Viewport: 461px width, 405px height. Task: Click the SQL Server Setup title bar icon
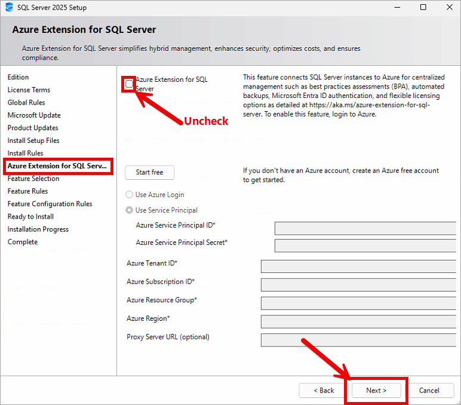point(9,8)
